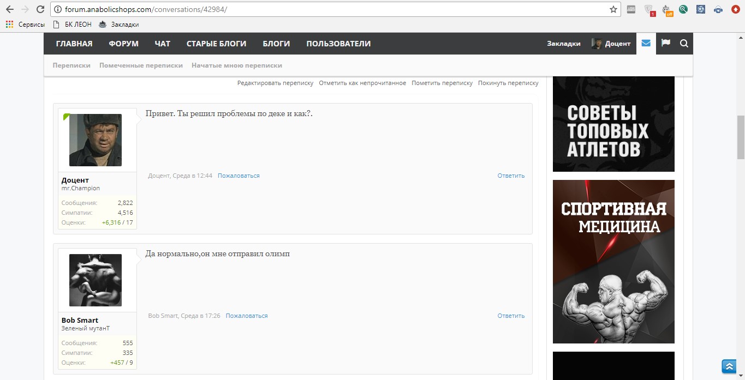
Task: Go to the ПОЛЬЗОВАТЕЛИ menu item
Action: pos(338,44)
